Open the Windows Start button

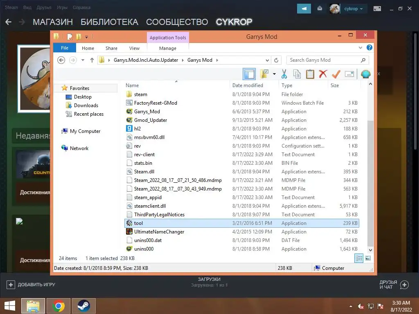10,306
